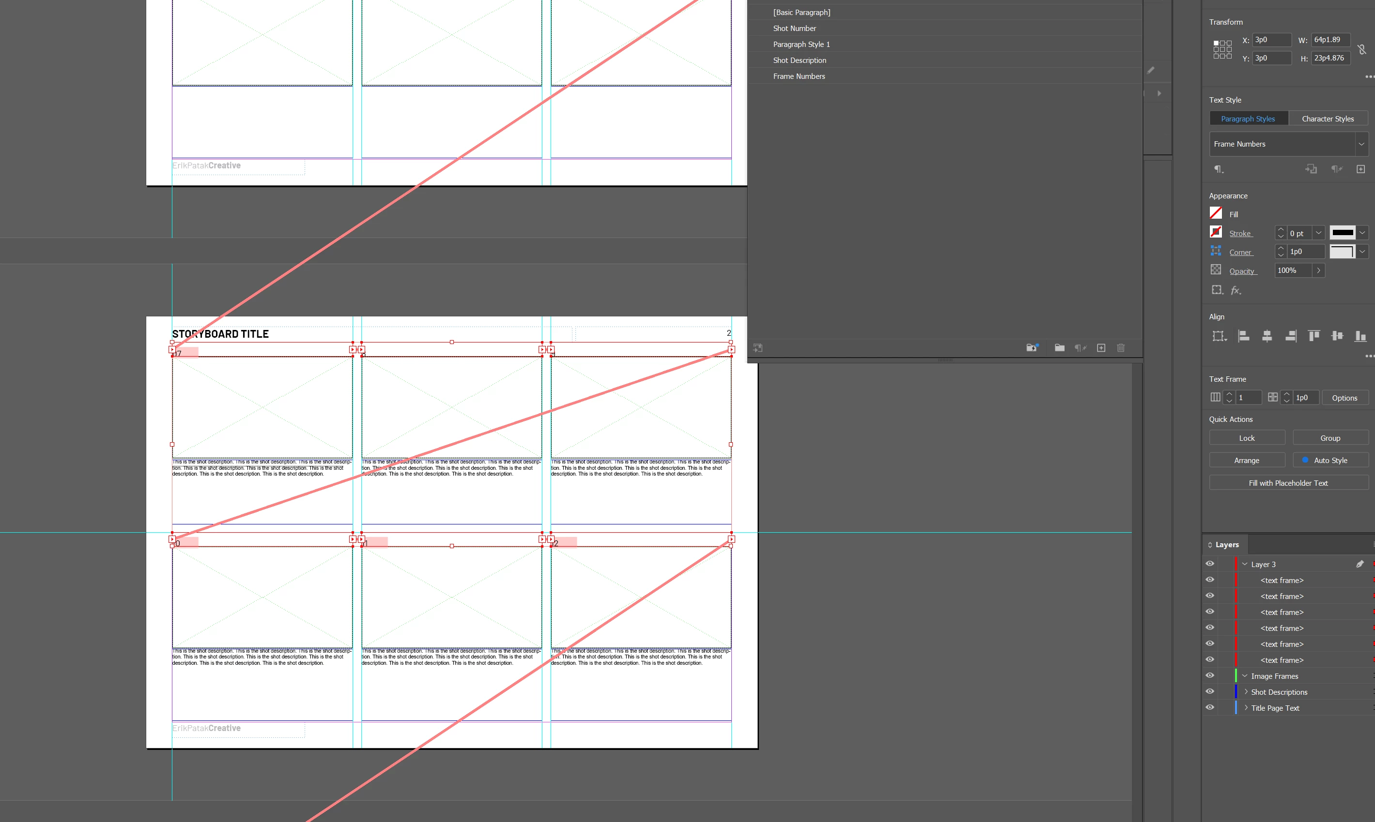This screenshot has width=1375, height=822.
Task: Toggle visibility of Title Page Text layer
Action: 1210,708
